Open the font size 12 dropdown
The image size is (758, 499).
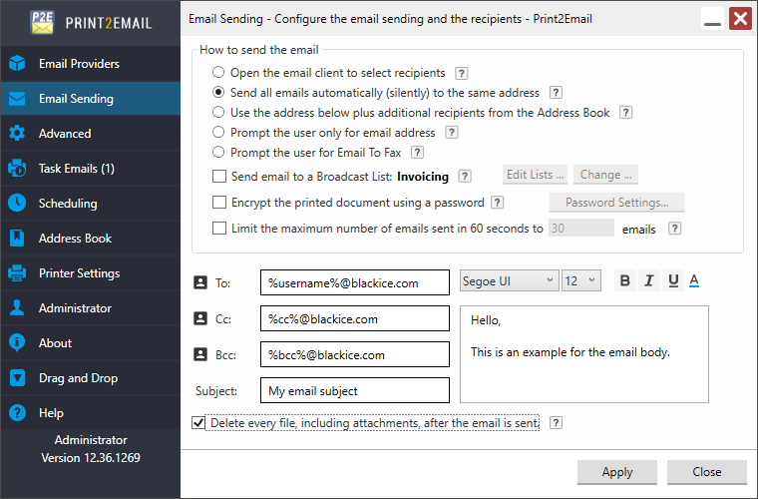(581, 280)
